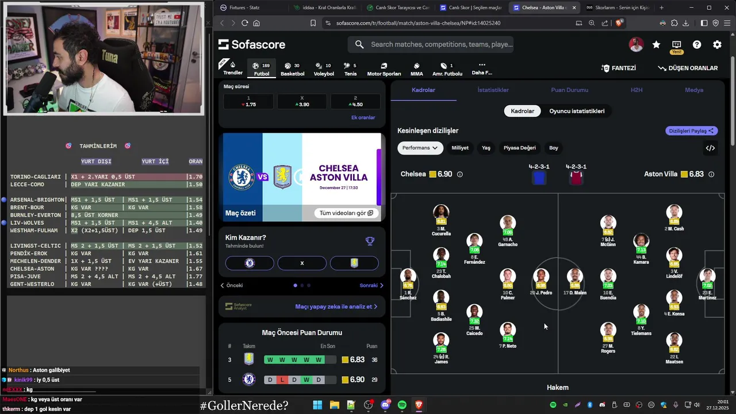Select the 1.75 home win odd

[x=248, y=101]
